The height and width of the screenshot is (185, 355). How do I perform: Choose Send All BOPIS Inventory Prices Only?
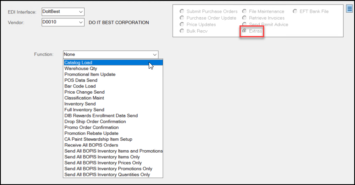(103, 163)
